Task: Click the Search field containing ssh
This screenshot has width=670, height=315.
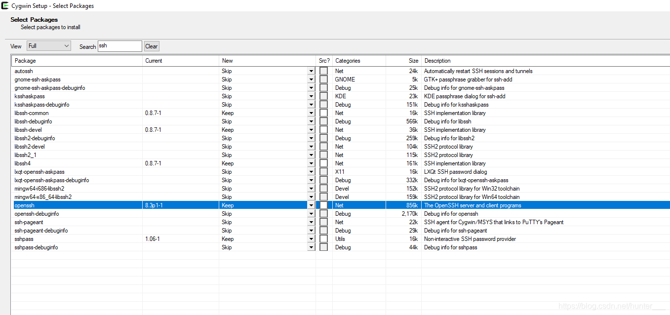Action: [x=120, y=46]
